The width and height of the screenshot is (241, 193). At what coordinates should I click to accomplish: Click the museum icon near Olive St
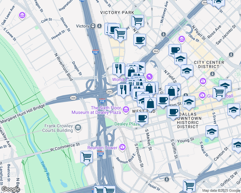pos(181,39)
